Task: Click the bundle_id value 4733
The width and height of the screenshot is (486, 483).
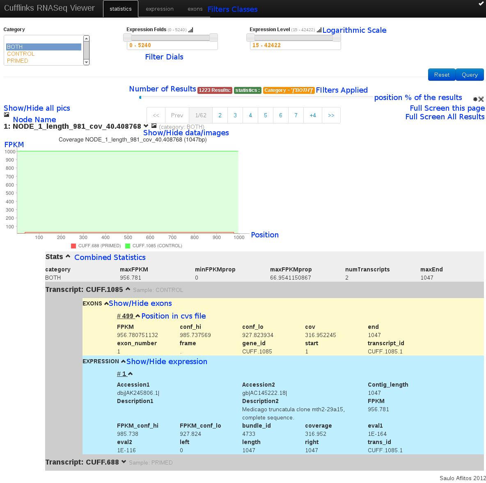Action: 249,434
